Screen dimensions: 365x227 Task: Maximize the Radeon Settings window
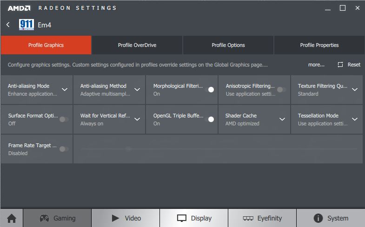click(x=343, y=8)
